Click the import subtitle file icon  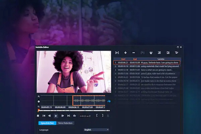coord(159,53)
